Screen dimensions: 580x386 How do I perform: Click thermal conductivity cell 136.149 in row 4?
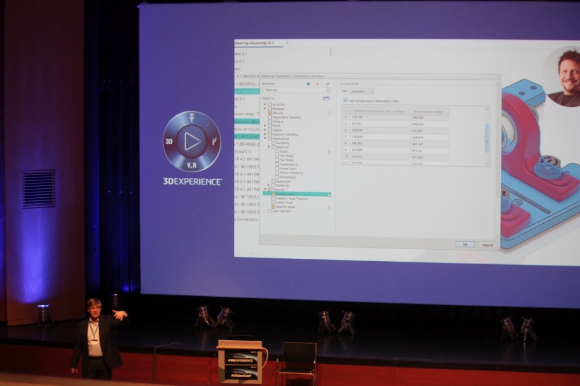(x=380, y=117)
